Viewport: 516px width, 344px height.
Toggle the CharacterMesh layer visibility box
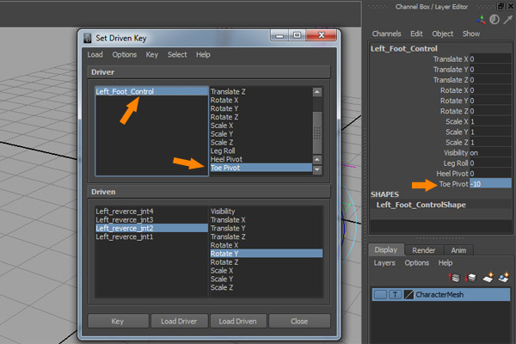point(380,295)
